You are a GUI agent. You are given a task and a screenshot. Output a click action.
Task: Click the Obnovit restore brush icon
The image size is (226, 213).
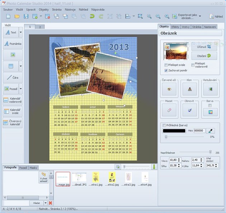(190, 110)
